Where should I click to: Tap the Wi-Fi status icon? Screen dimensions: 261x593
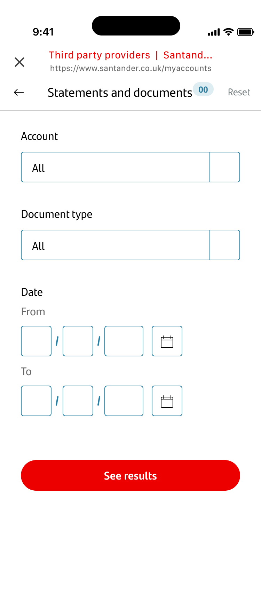(x=228, y=32)
